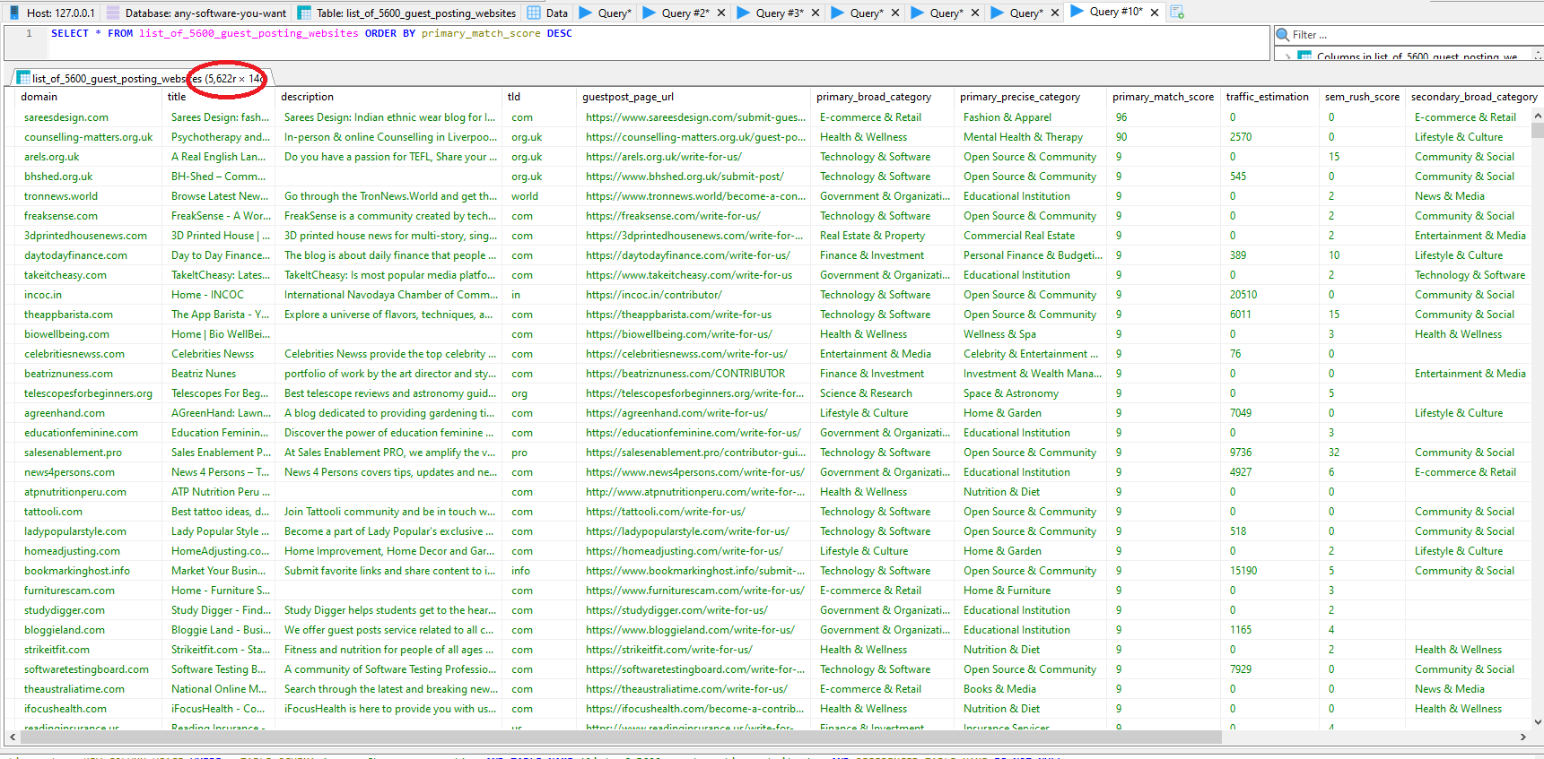Image resolution: width=1544 pixels, height=759 pixels.
Task: Select the traffic cell showing 9736
Action: pos(1270,453)
